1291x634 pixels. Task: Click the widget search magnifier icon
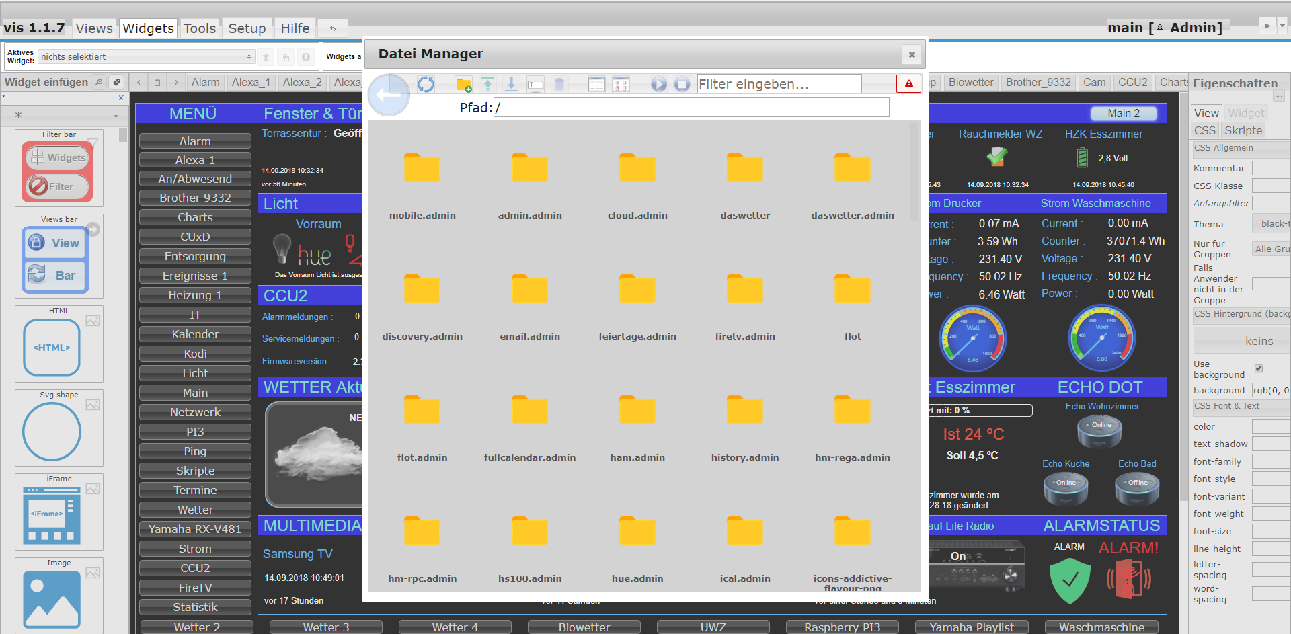99,82
